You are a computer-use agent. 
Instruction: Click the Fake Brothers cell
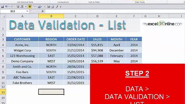point(22,83)
